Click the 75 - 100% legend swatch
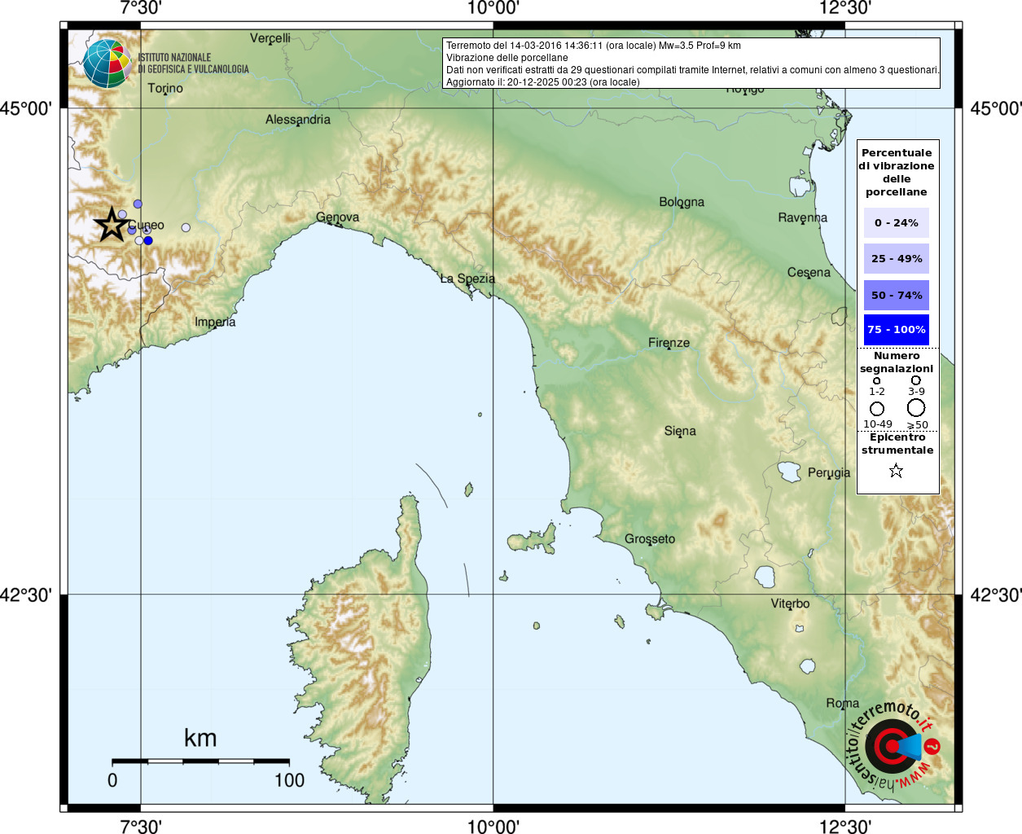 897,330
